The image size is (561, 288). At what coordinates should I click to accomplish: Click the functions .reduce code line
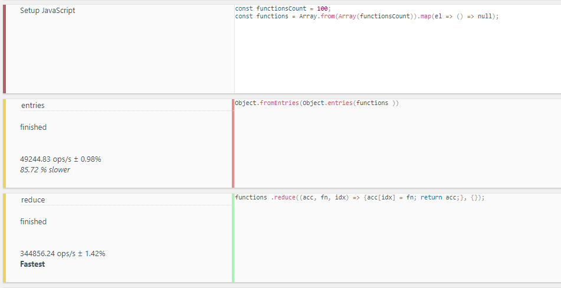tap(360, 198)
